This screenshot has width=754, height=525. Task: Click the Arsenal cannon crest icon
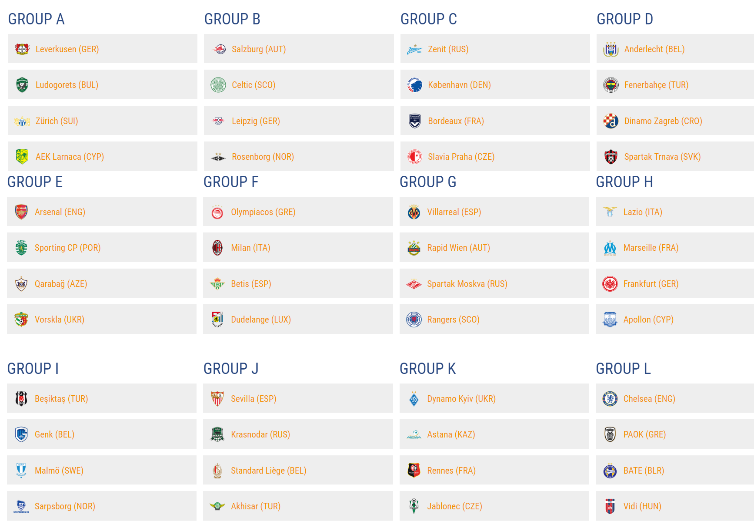[21, 212]
